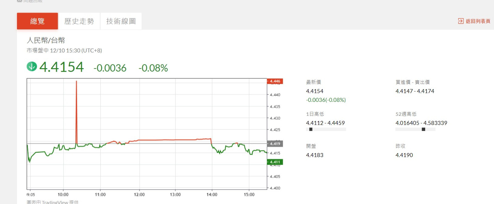
Task: Click the 1日高低 range bar marker
Action: [311, 129]
